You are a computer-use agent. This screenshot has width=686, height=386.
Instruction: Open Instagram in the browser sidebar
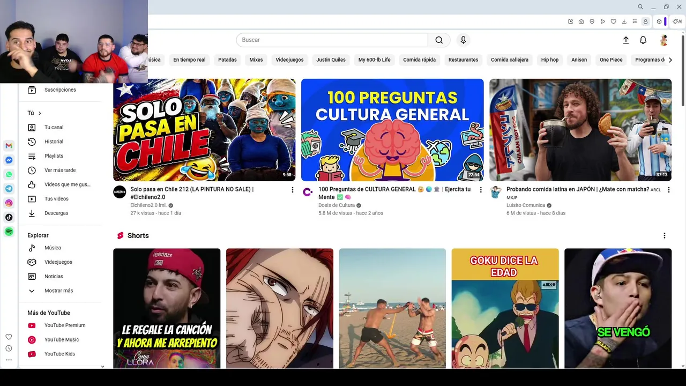9,203
